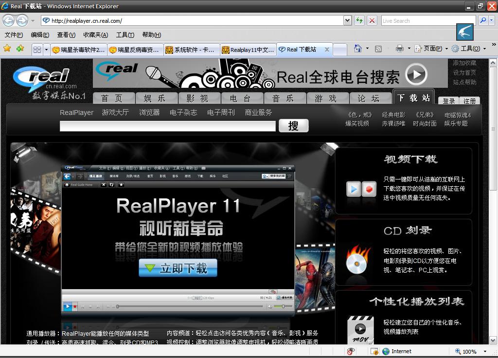
Task: Click the site search text field
Action: tap(168, 126)
